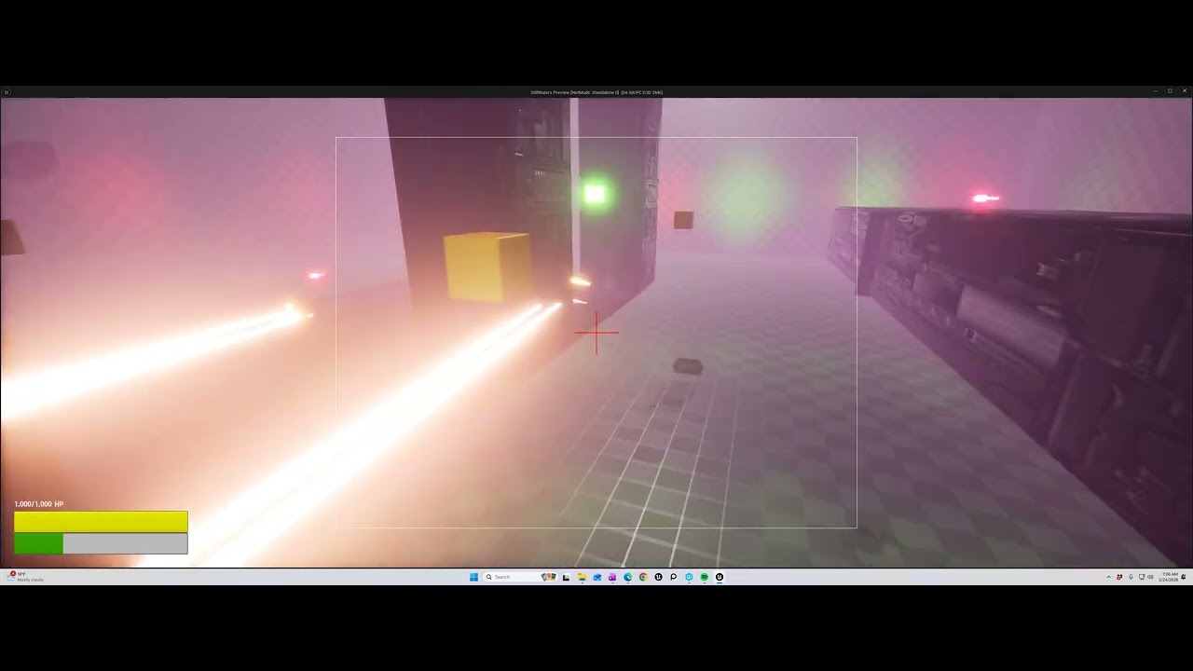Click the yellow health bar
1193x671 pixels.
point(101,522)
